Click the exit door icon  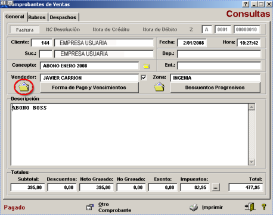(x=250, y=207)
